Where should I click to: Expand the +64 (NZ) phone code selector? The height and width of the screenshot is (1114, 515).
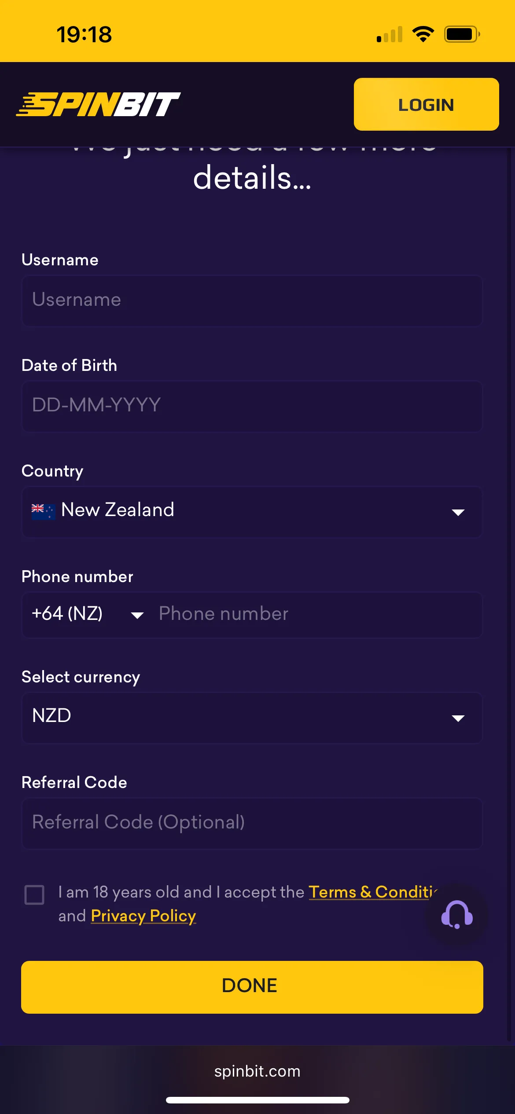point(87,614)
